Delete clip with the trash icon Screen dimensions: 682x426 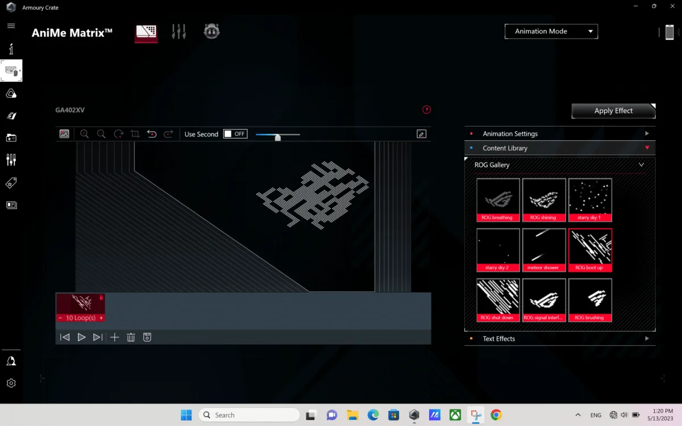click(131, 337)
